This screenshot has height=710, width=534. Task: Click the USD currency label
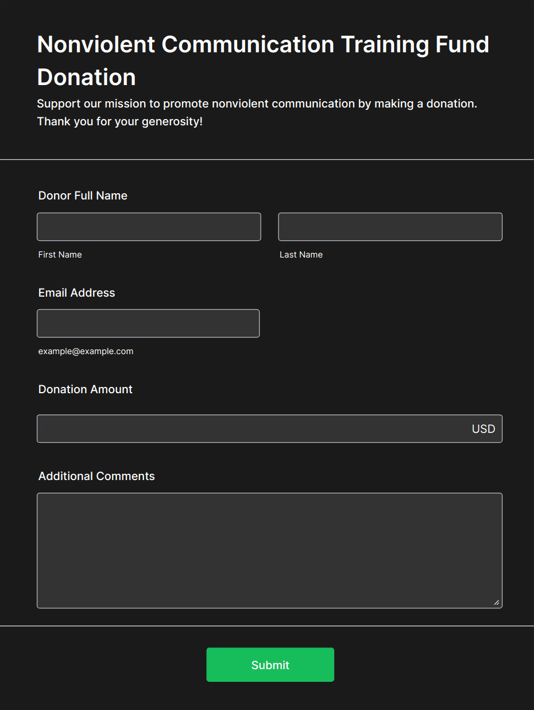[x=483, y=429]
